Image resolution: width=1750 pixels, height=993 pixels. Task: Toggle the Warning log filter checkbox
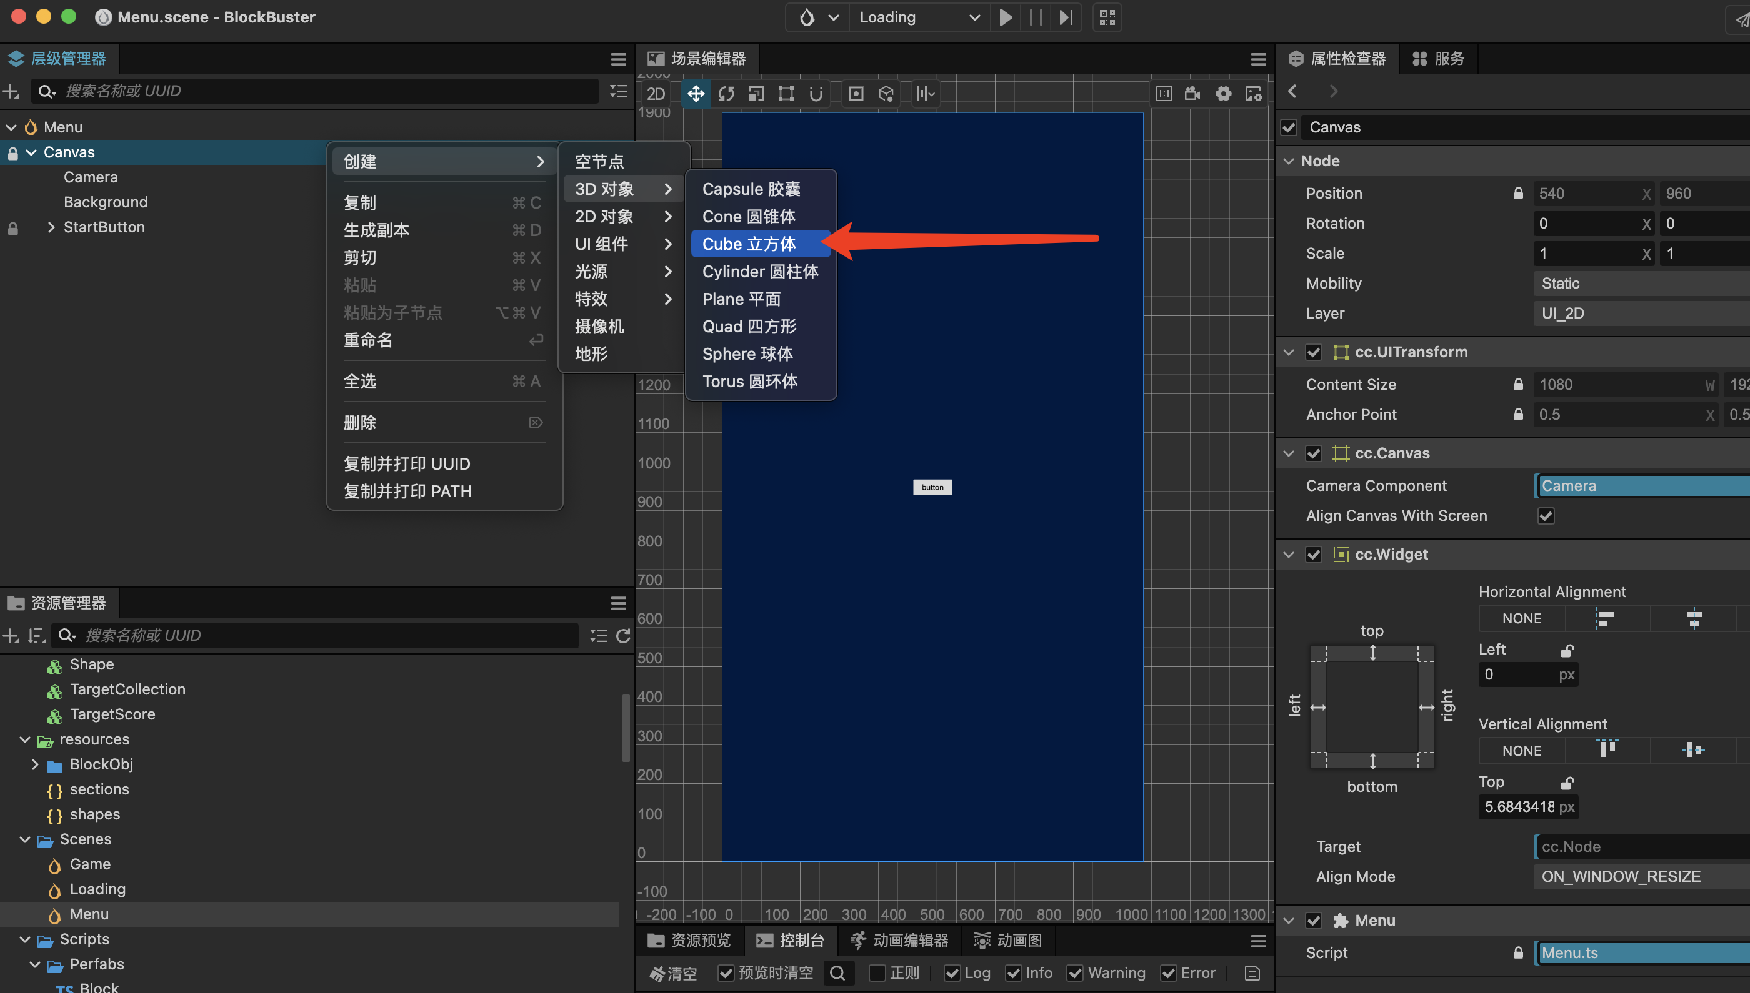pos(1075,972)
